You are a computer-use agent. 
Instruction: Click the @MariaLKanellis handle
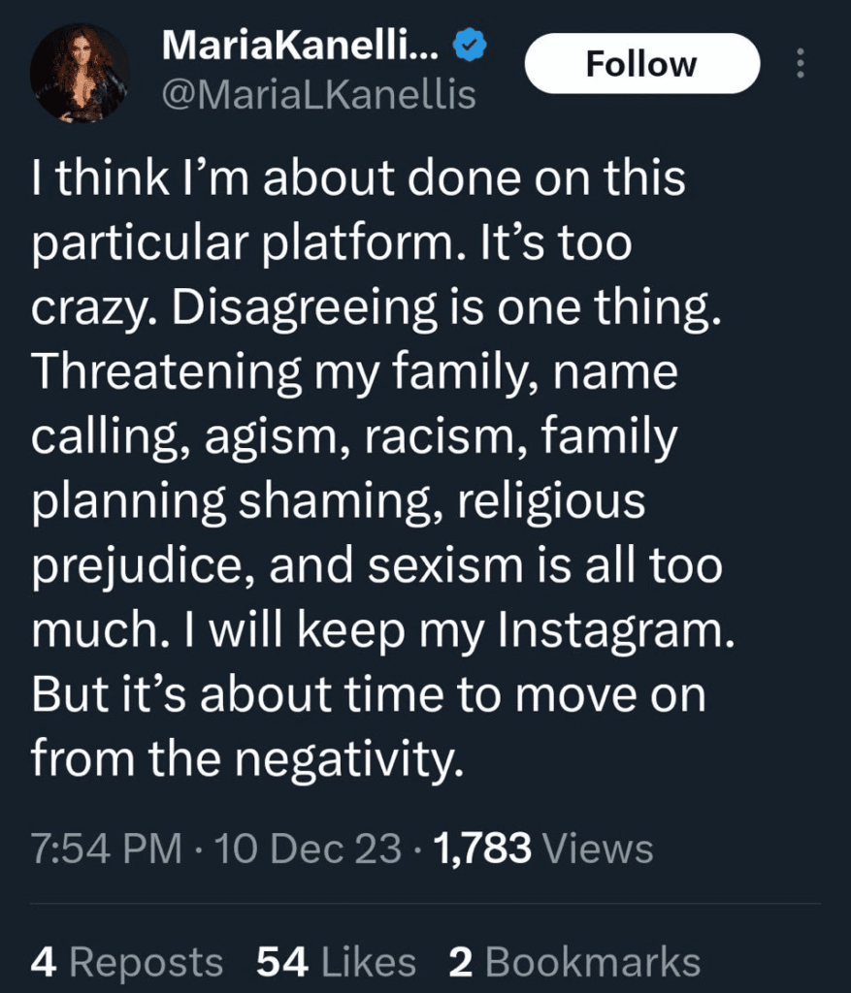318,95
